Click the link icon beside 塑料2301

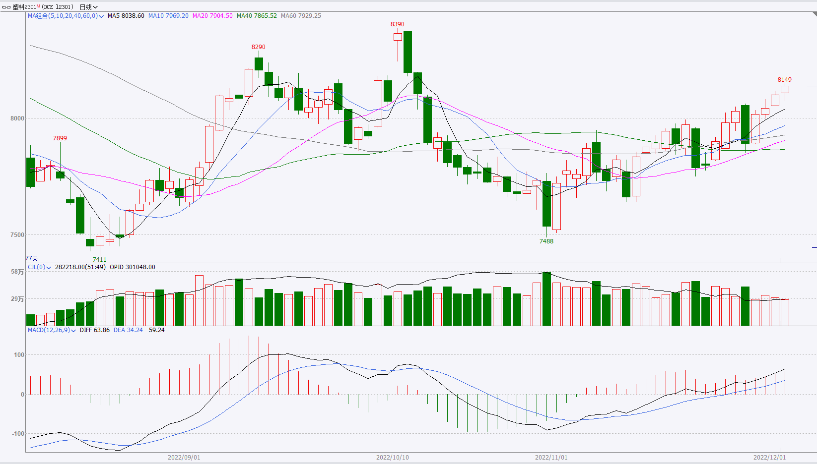6,7
